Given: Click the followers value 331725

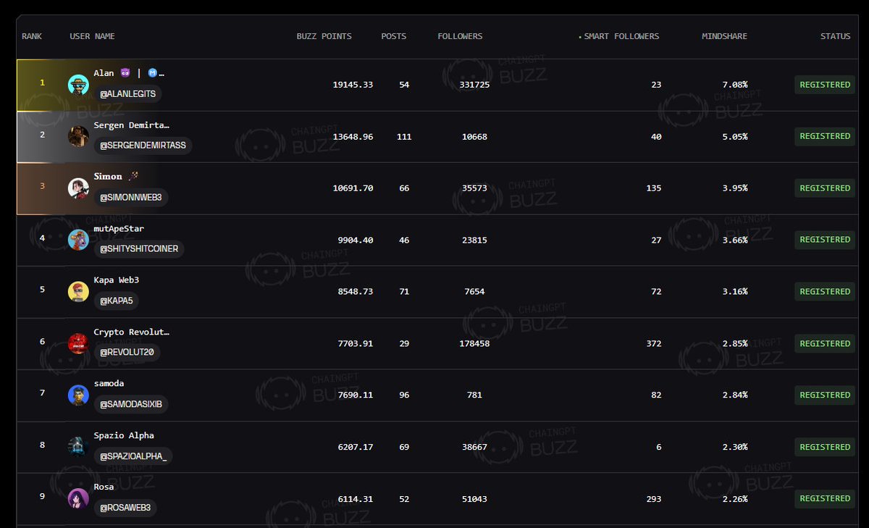Looking at the screenshot, I should pyautogui.click(x=474, y=85).
